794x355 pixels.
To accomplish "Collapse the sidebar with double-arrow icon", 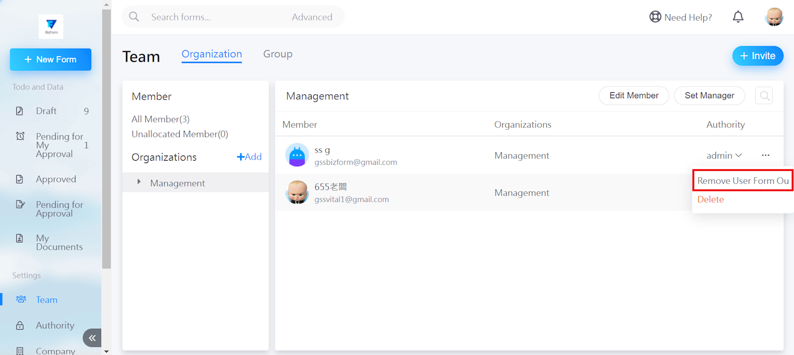I will (x=92, y=338).
